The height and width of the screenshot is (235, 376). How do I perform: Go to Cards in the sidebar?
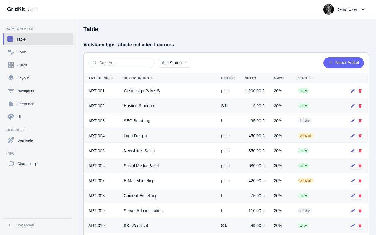(22, 65)
